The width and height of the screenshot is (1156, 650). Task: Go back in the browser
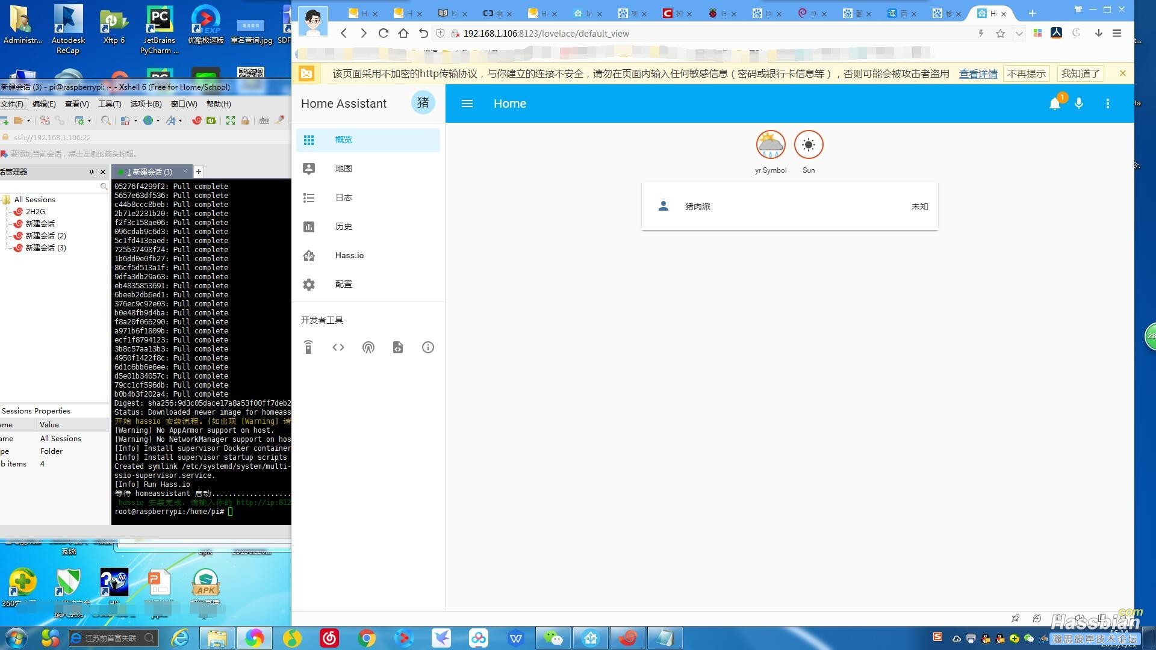[344, 34]
